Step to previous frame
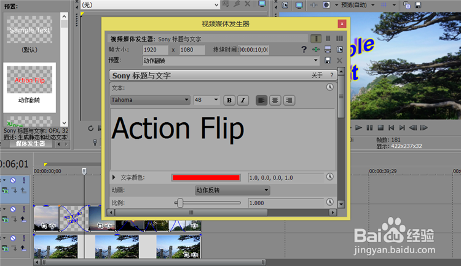The height and width of the screenshot is (266, 461). tap(413, 128)
